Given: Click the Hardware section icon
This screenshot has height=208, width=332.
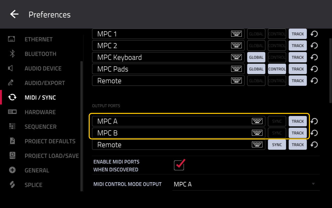Looking at the screenshot, I should click(12, 112).
